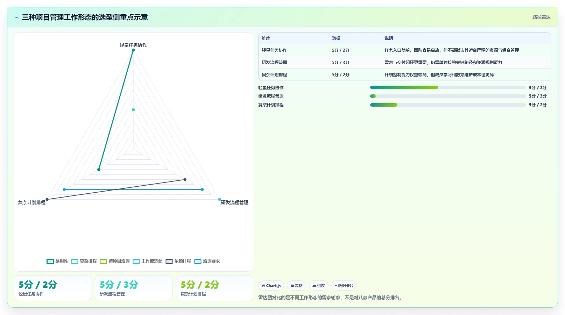The height and width of the screenshot is (315, 565).
Task: Select the 复杂计划排程 cell in the table
Action: pos(274,75)
